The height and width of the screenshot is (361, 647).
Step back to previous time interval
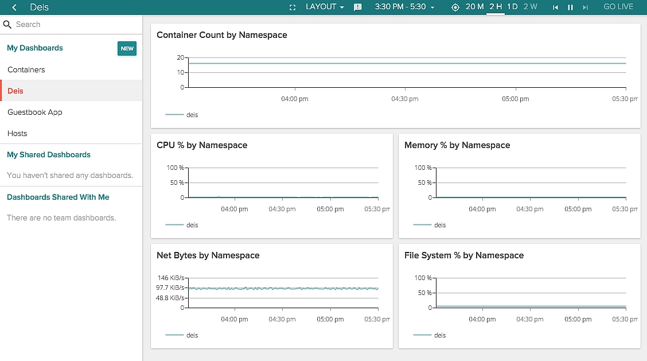(x=555, y=7)
